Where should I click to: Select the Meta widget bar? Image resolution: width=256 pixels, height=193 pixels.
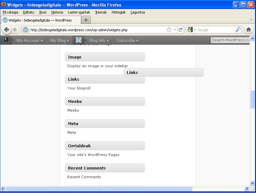(x=105, y=124)
